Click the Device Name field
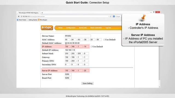Image resolution: width=175 pixels, height=98 pixels. pos(78,36)
